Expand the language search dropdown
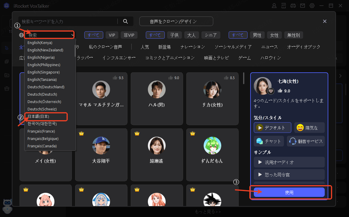Image resolution: width=349 pixels, height=217 pixels. coord(50,35)
